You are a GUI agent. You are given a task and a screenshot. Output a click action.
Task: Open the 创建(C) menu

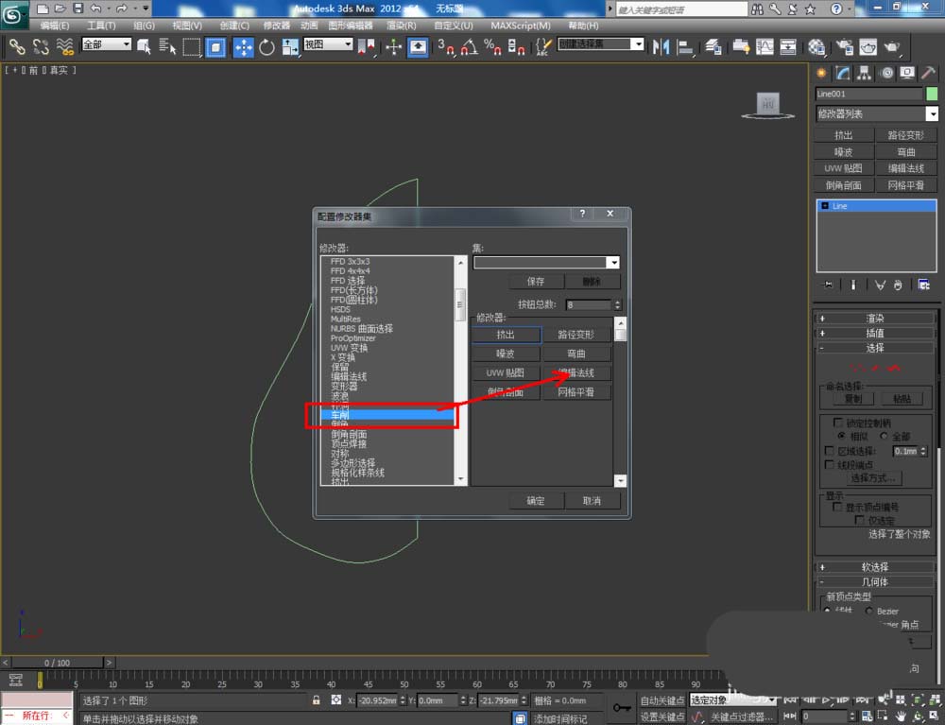coord(234,26)
